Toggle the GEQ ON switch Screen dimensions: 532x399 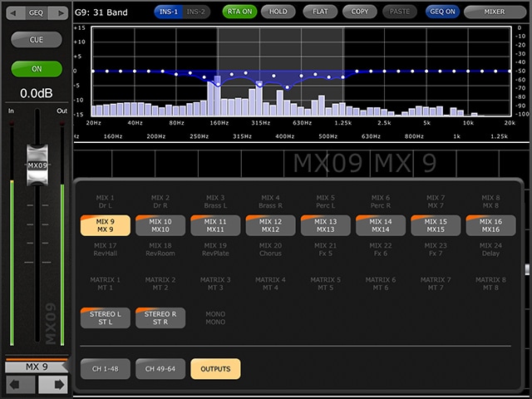pyautogui.click(x=444, y=12)
